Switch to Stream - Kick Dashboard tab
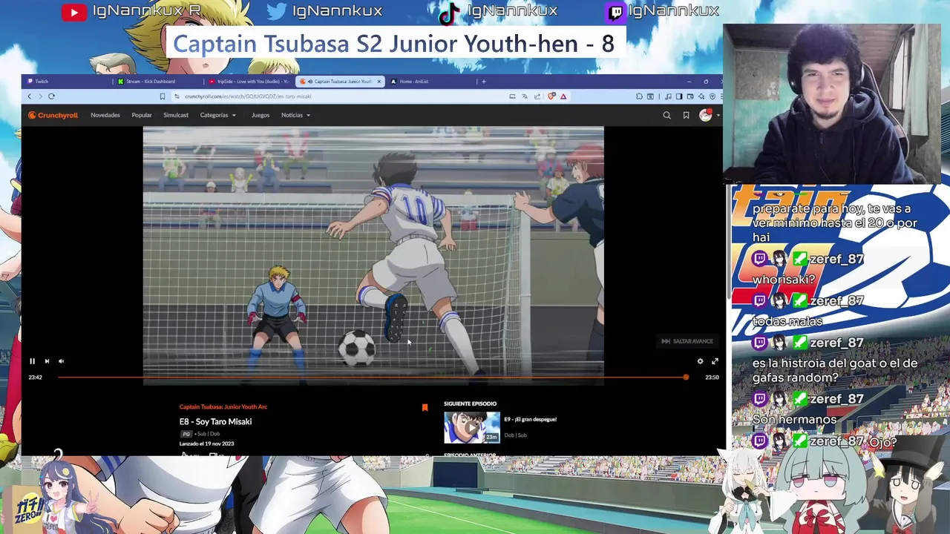The image size is (950, 534). 158,82
